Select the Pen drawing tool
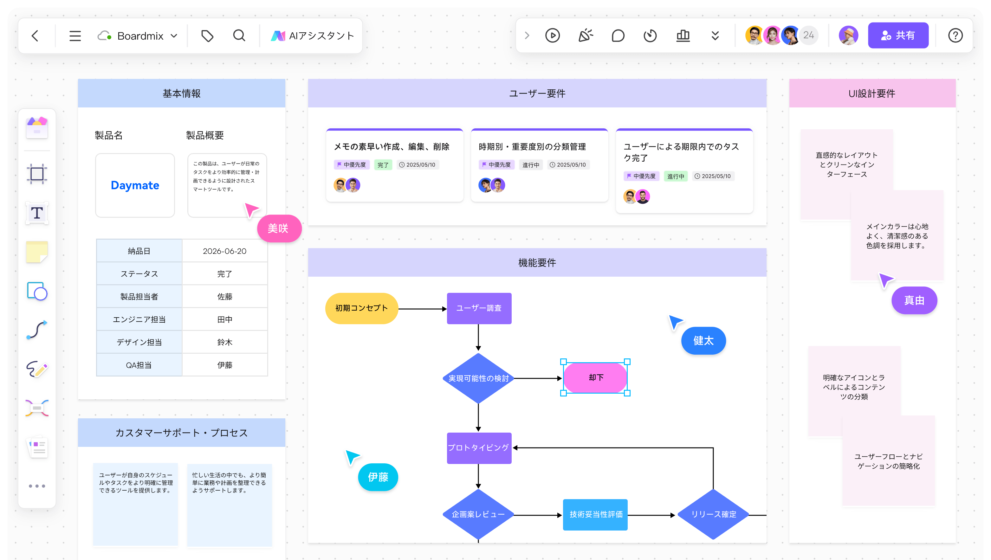The height and width of the screenshot is (560, 991). point(37,369)
